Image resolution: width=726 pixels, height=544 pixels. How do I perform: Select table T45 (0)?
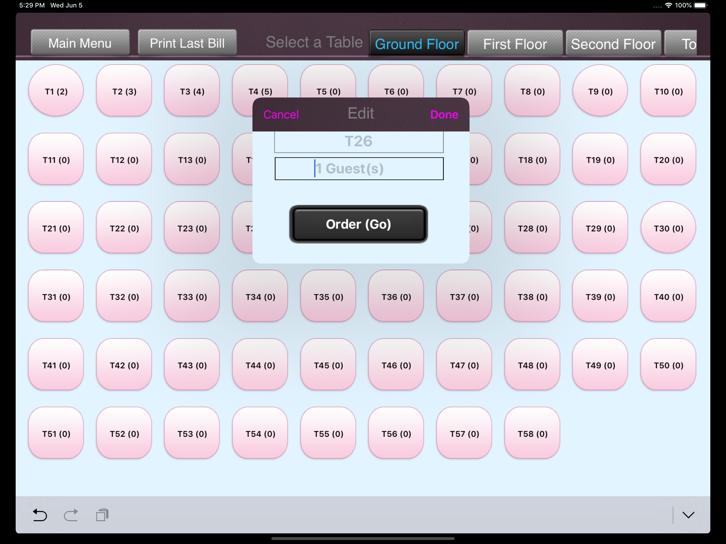point(328,364)
